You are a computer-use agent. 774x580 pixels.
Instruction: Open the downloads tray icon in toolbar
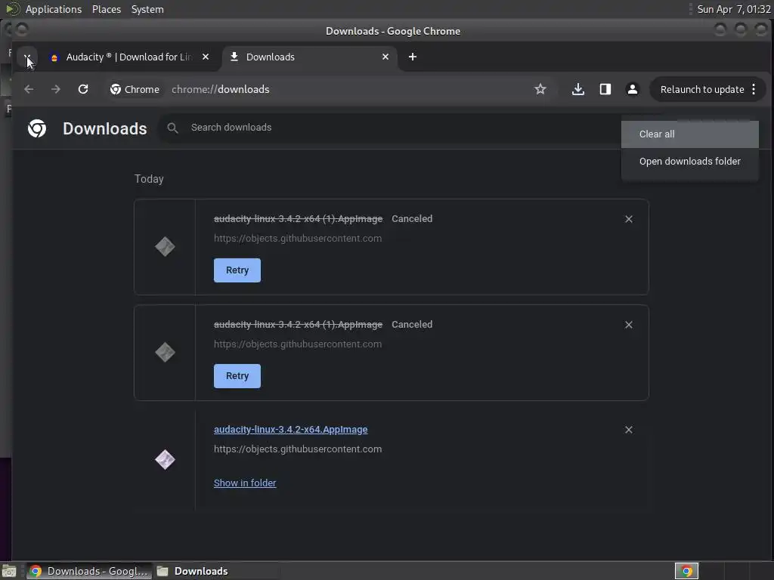pyautogui.click(x=578, y=89)
